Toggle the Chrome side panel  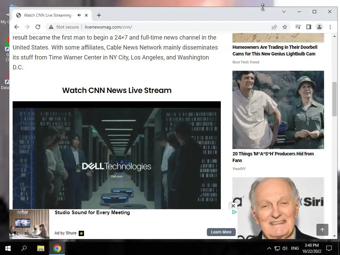click(x=309, y=27)
